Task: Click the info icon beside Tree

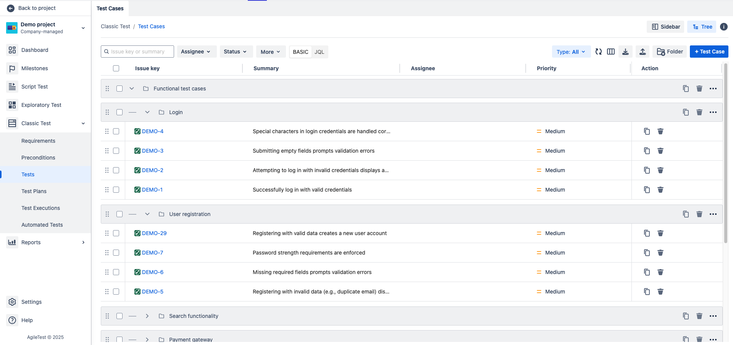Action: pyautogui.click(x=723, y=27)
